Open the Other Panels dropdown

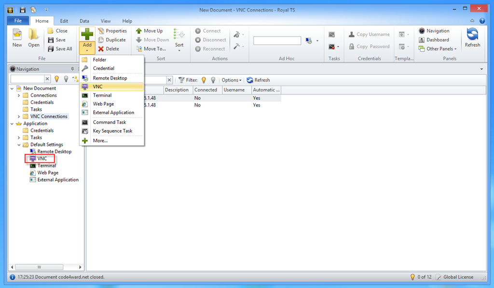click(x=441, y=49)
